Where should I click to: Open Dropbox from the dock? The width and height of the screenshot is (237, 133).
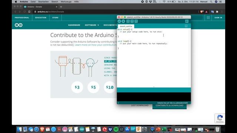110,129
